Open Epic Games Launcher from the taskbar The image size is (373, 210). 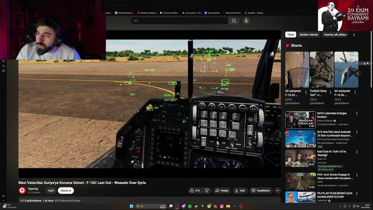tap(203, 206)
